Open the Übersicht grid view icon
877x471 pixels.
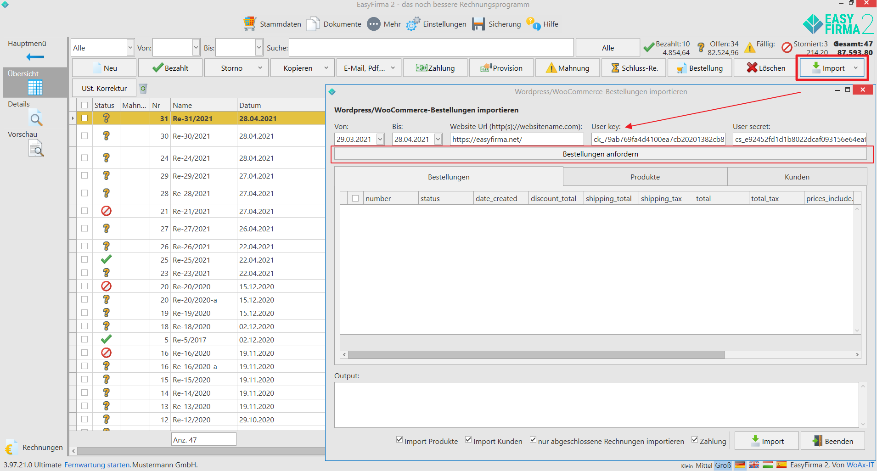pos(35,87)
